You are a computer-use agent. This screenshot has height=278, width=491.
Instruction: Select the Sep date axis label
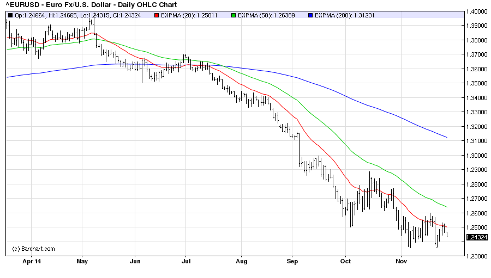click(293, 261)
